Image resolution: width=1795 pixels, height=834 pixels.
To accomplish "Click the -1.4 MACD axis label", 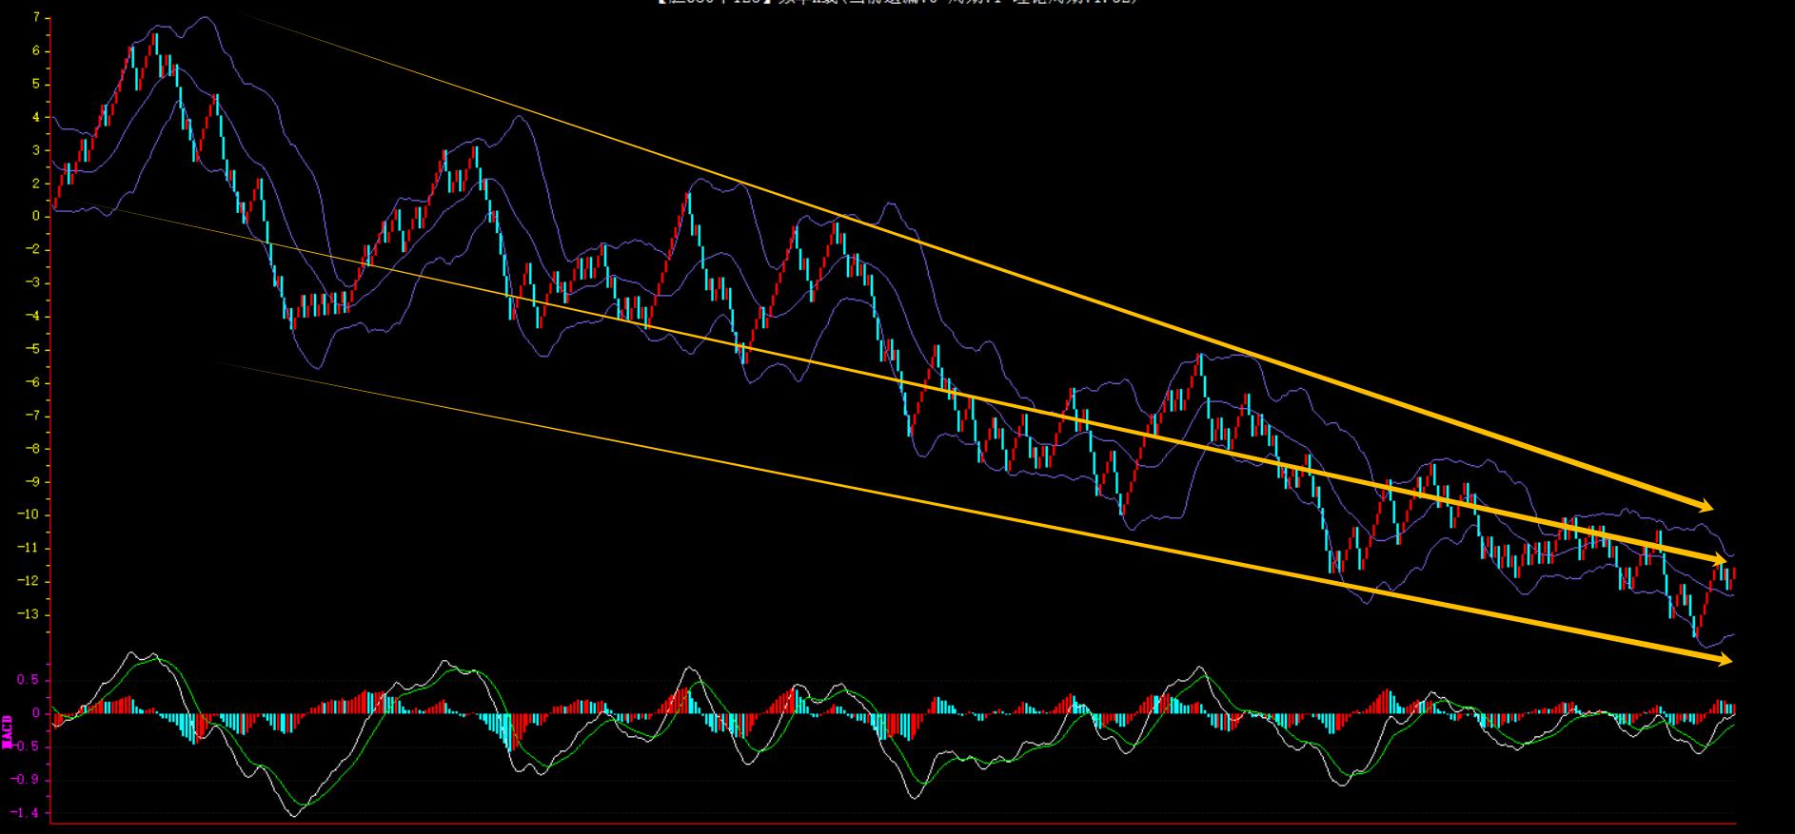I will [x=26, y=813].
